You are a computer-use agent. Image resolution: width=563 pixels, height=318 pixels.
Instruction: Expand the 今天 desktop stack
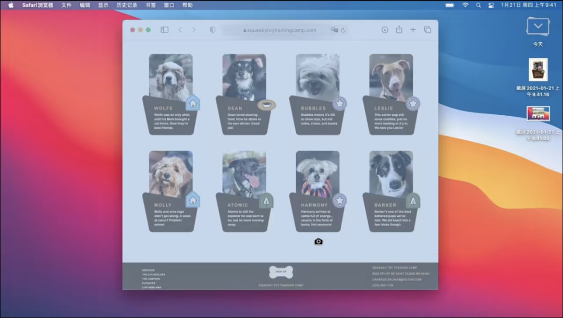click(538, 27)
